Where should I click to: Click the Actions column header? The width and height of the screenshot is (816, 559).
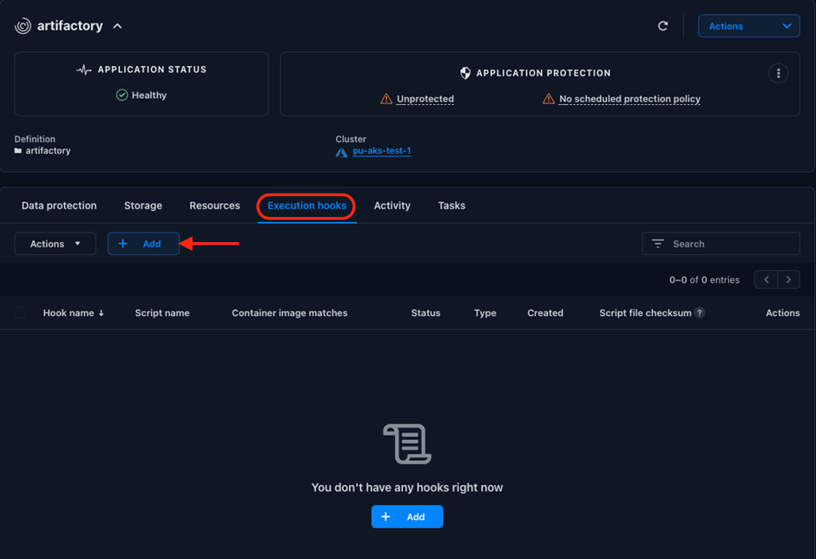click(x=783, y=312)
